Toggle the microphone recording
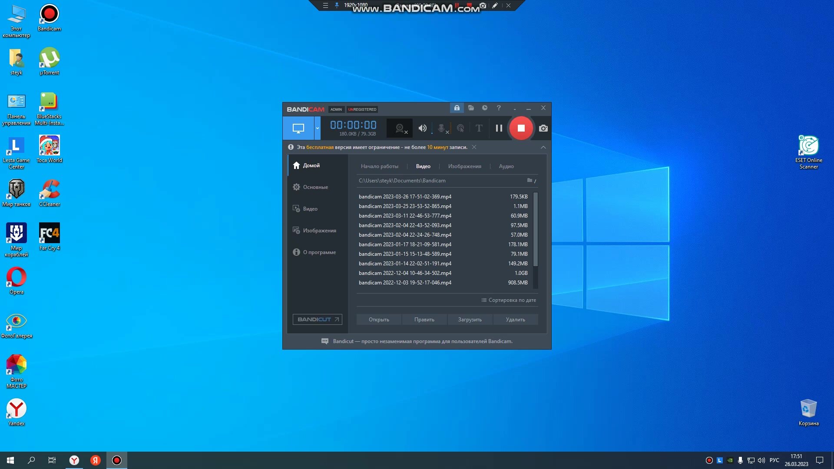The image size is (834, 469). coord(442,128)
